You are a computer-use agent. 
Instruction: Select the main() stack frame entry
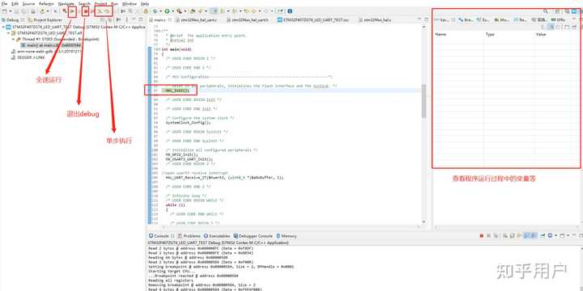[51, 45]
